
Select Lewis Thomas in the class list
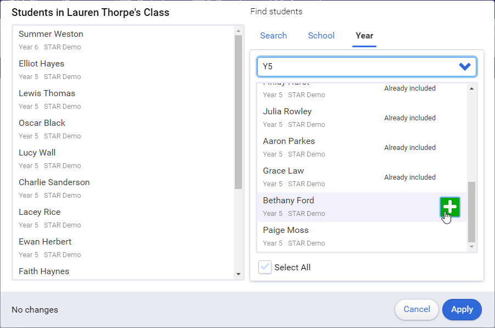click(x=123, y=99)
